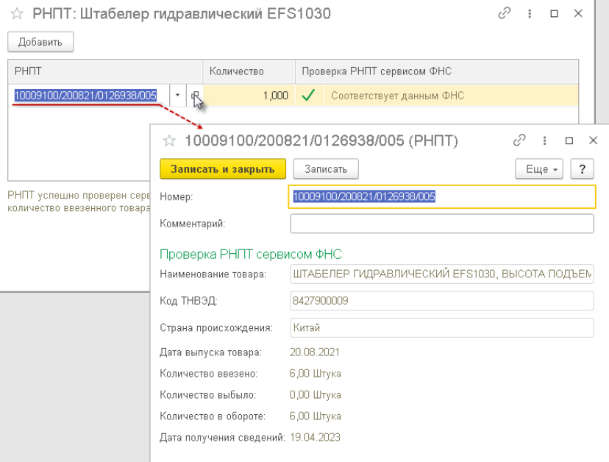
Task: Select the quantity cell 1,000
Action: [x=249, y=96]
